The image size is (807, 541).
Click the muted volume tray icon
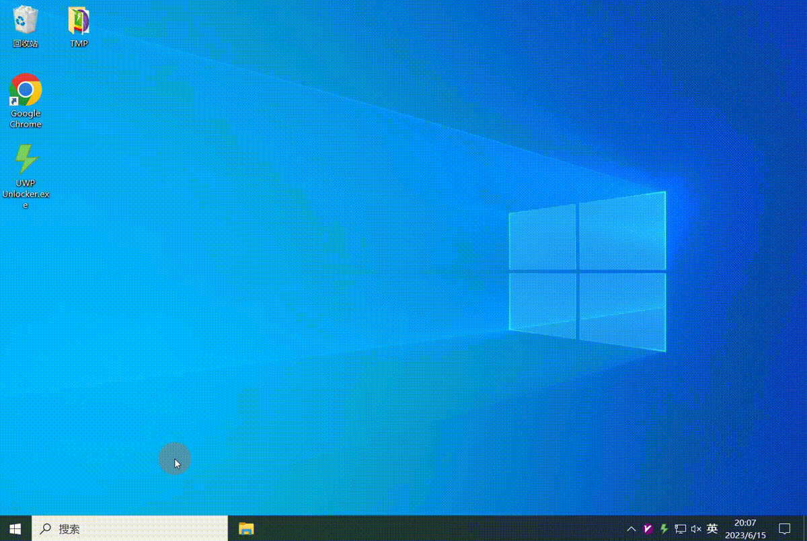point(696,529)
